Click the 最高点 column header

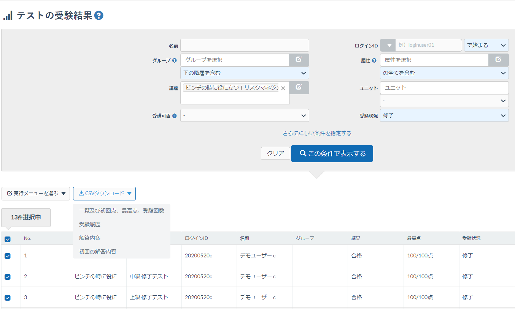pyautogui.click(x=414, y=238)
